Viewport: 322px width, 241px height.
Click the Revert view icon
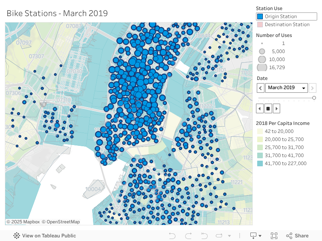tap(204, 236)
